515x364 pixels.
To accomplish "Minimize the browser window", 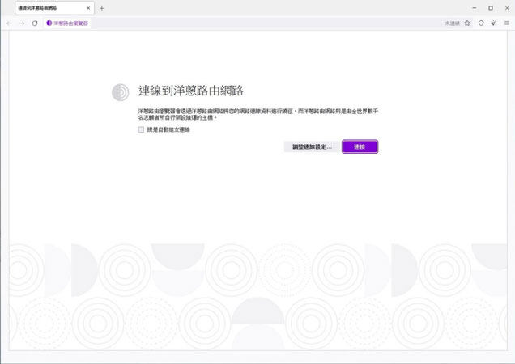I will 475,8.
